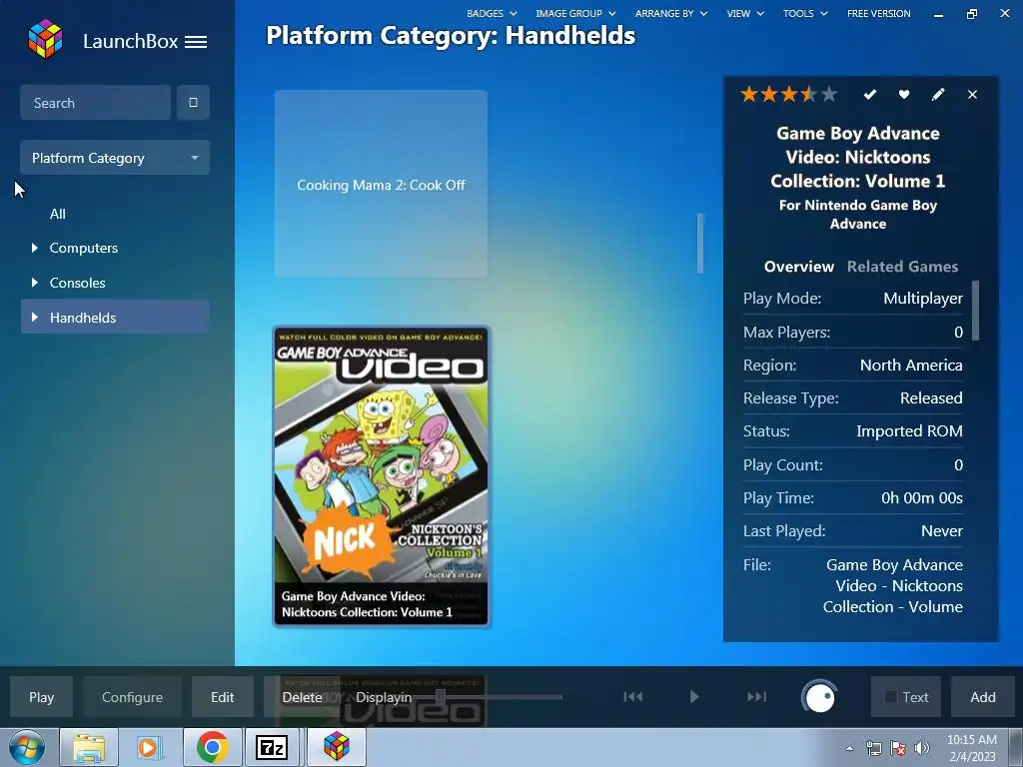Adjust the image size slider handle
1023x767 pixels.
[441, 696]
